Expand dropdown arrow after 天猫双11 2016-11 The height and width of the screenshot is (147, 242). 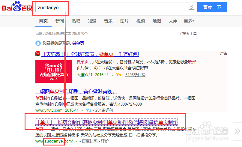coord(112,75)
